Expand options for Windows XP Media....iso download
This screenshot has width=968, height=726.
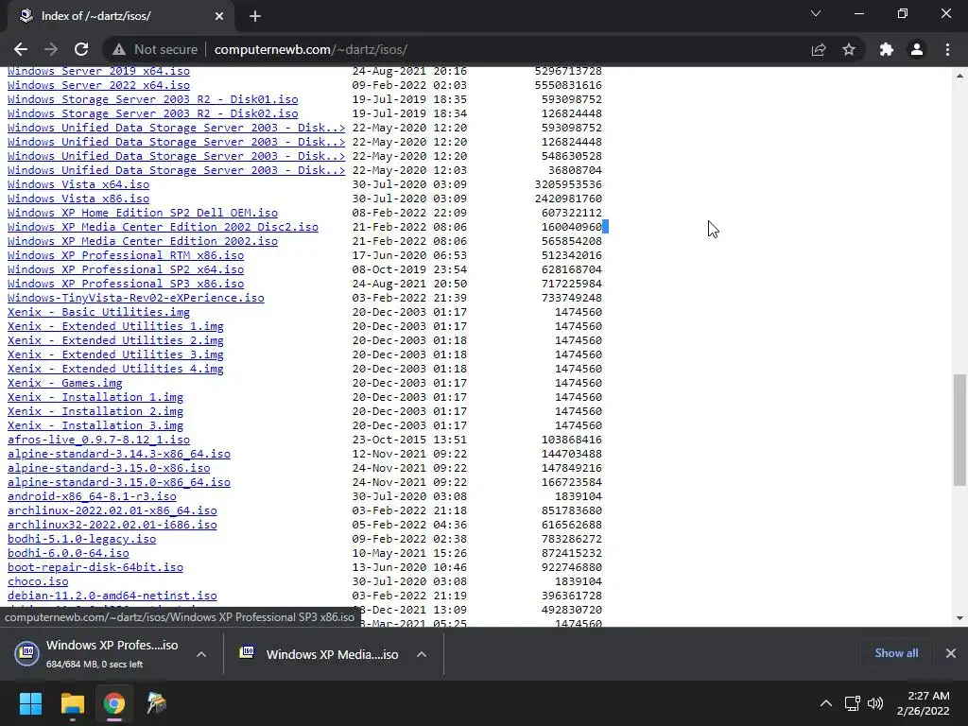(x=422, y=654)
